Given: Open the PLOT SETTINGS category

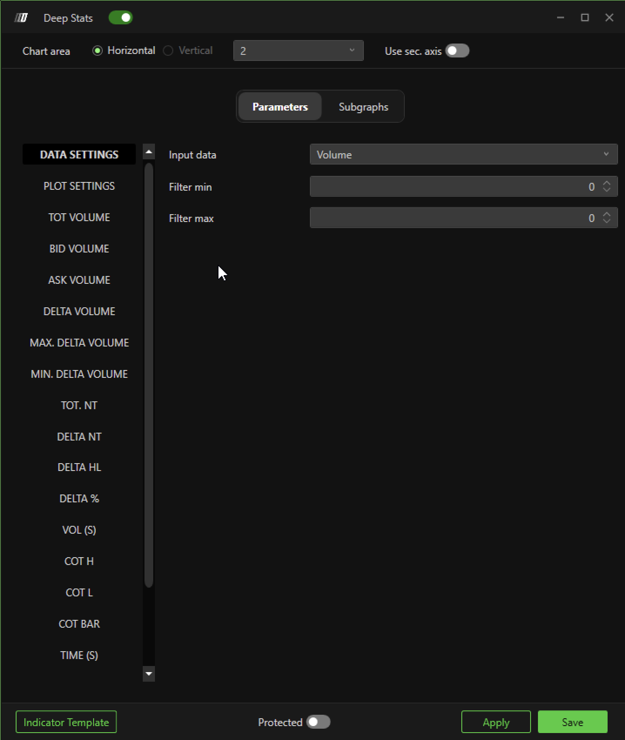Looking at the screenshot, I should tap(79, 186).
